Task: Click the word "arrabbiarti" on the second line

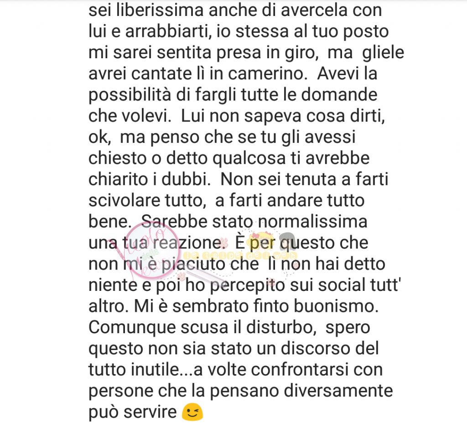Action: [169, 31]
